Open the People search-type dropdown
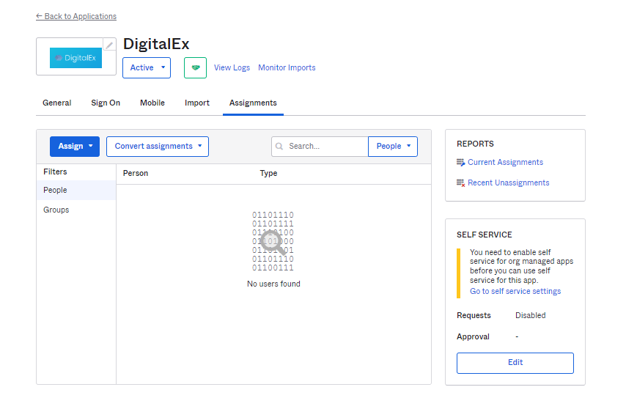This screenshot has width=626, height=398. tap(393, 147)
